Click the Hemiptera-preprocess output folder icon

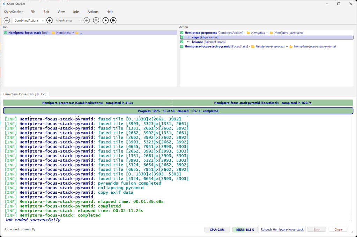271,33
